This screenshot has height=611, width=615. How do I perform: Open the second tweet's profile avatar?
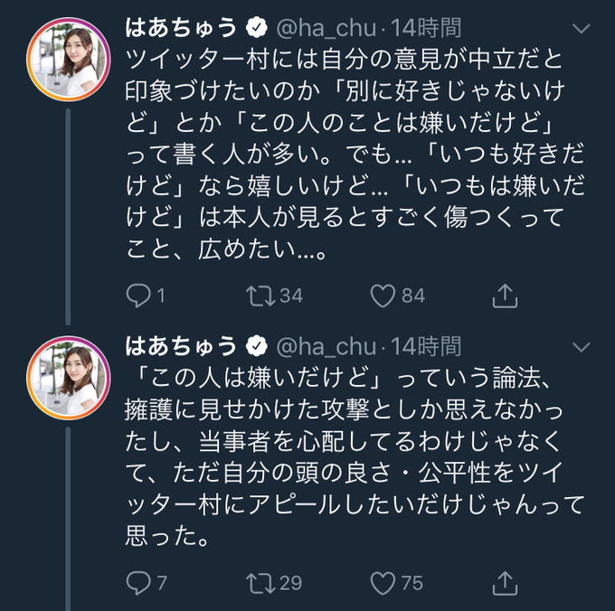click(x=69, y=378)
